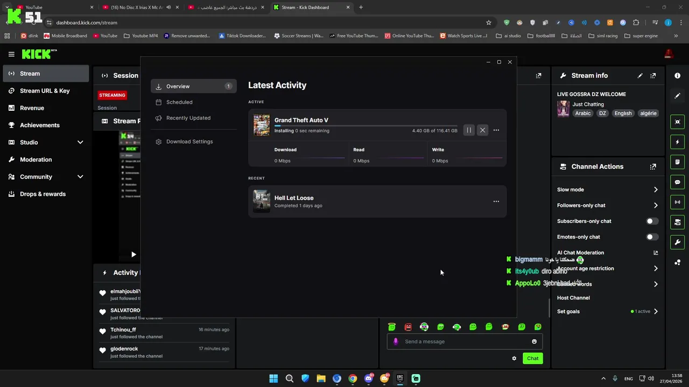Open AI Chat Moderation external link
The height and width of the screenshot is (387, 689).
[656, 253]
